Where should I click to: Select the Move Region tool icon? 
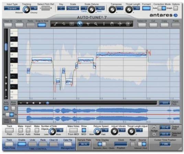[128, 24]
